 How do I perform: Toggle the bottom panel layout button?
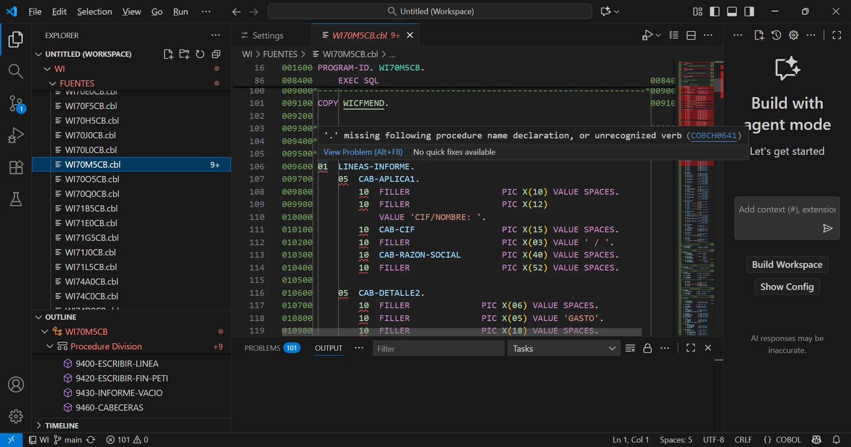pyautogui.click(x=732, y=12)
